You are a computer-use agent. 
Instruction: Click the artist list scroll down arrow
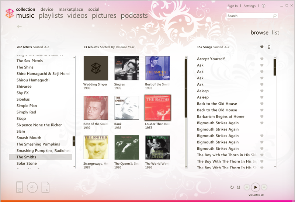point(74,167)
